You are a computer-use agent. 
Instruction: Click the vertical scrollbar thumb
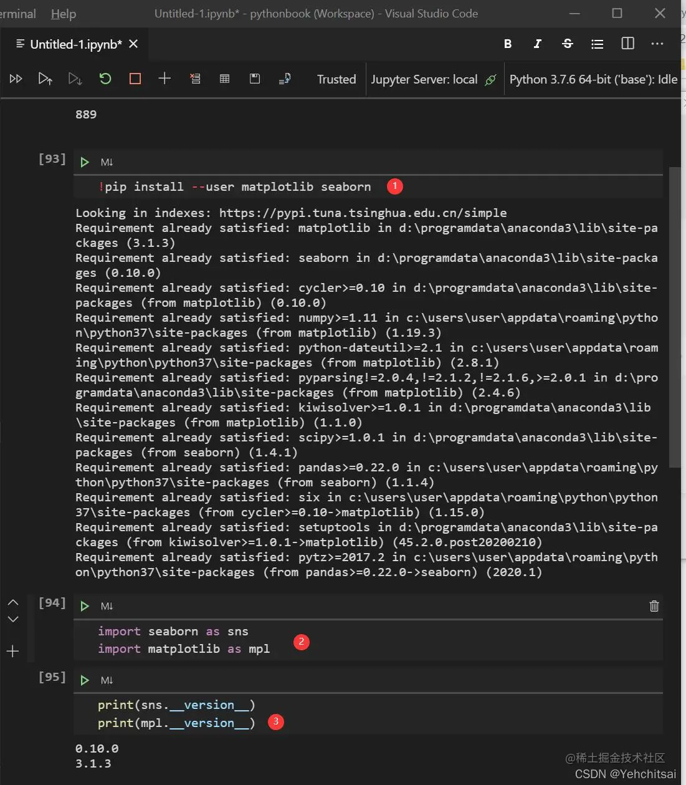tap(675, 317)
